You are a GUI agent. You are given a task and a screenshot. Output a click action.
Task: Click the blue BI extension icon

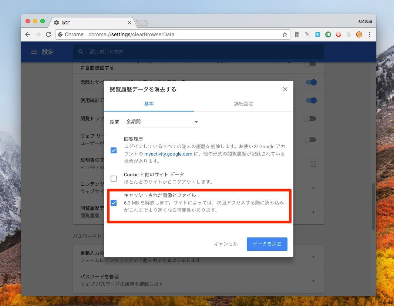coord(318,34)
